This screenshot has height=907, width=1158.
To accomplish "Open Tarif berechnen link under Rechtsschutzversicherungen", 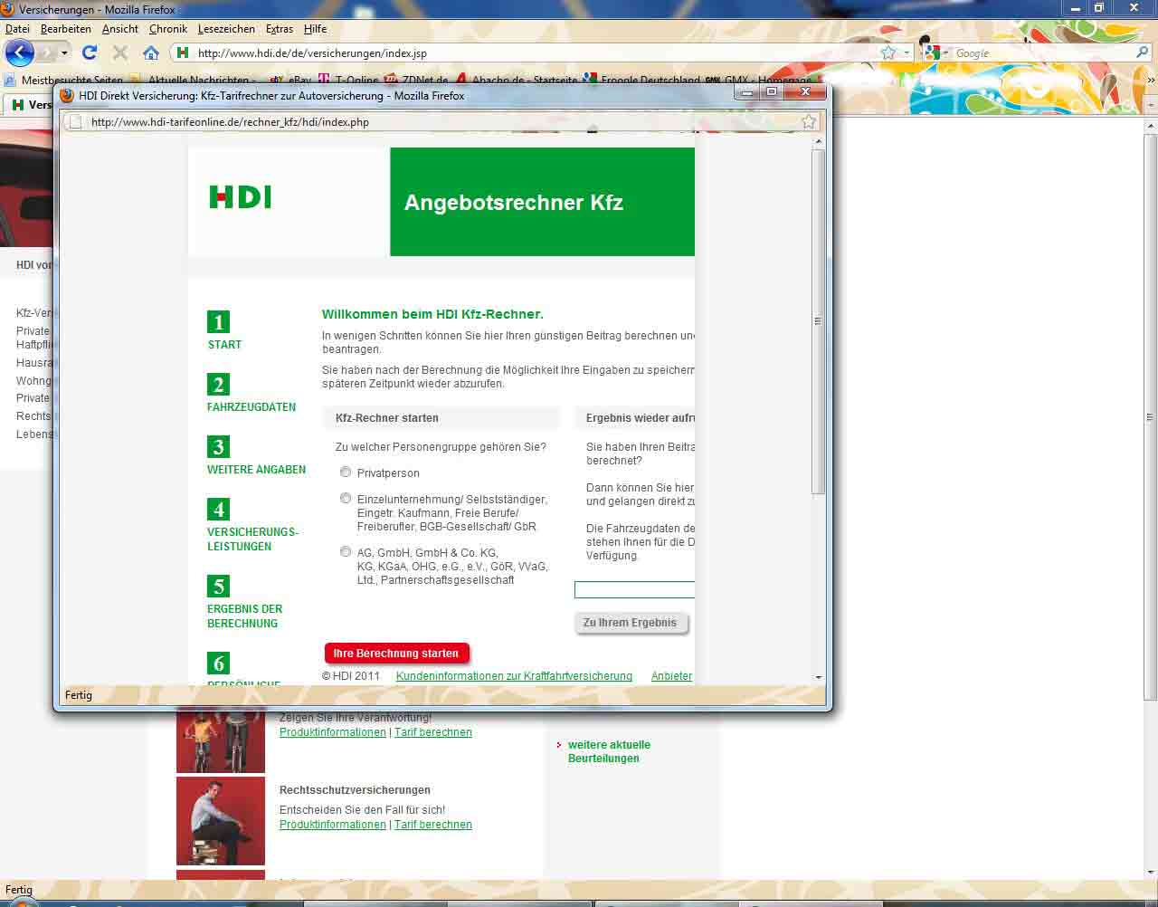I will (x=433, y=825).
